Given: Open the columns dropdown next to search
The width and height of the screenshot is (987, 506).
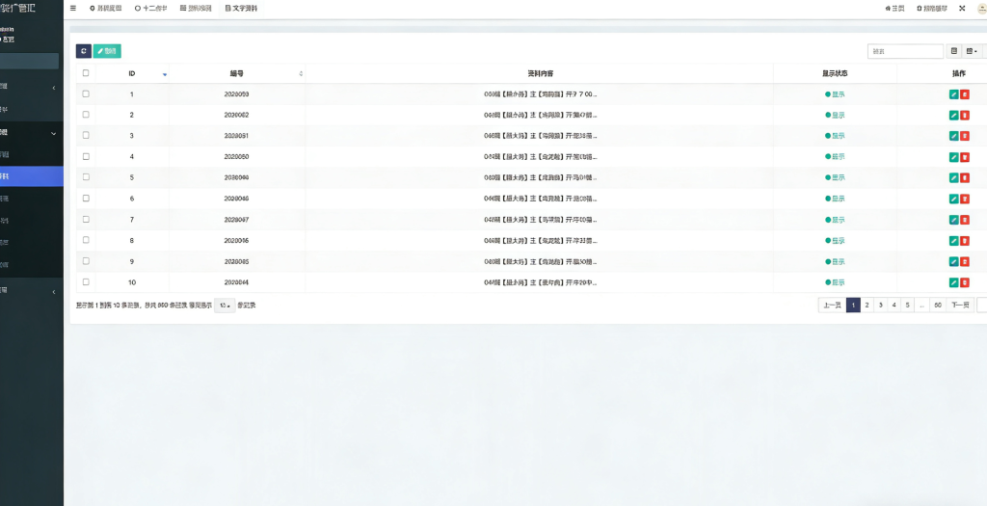Looking at the screenshot, I should (x=973, y=51).
